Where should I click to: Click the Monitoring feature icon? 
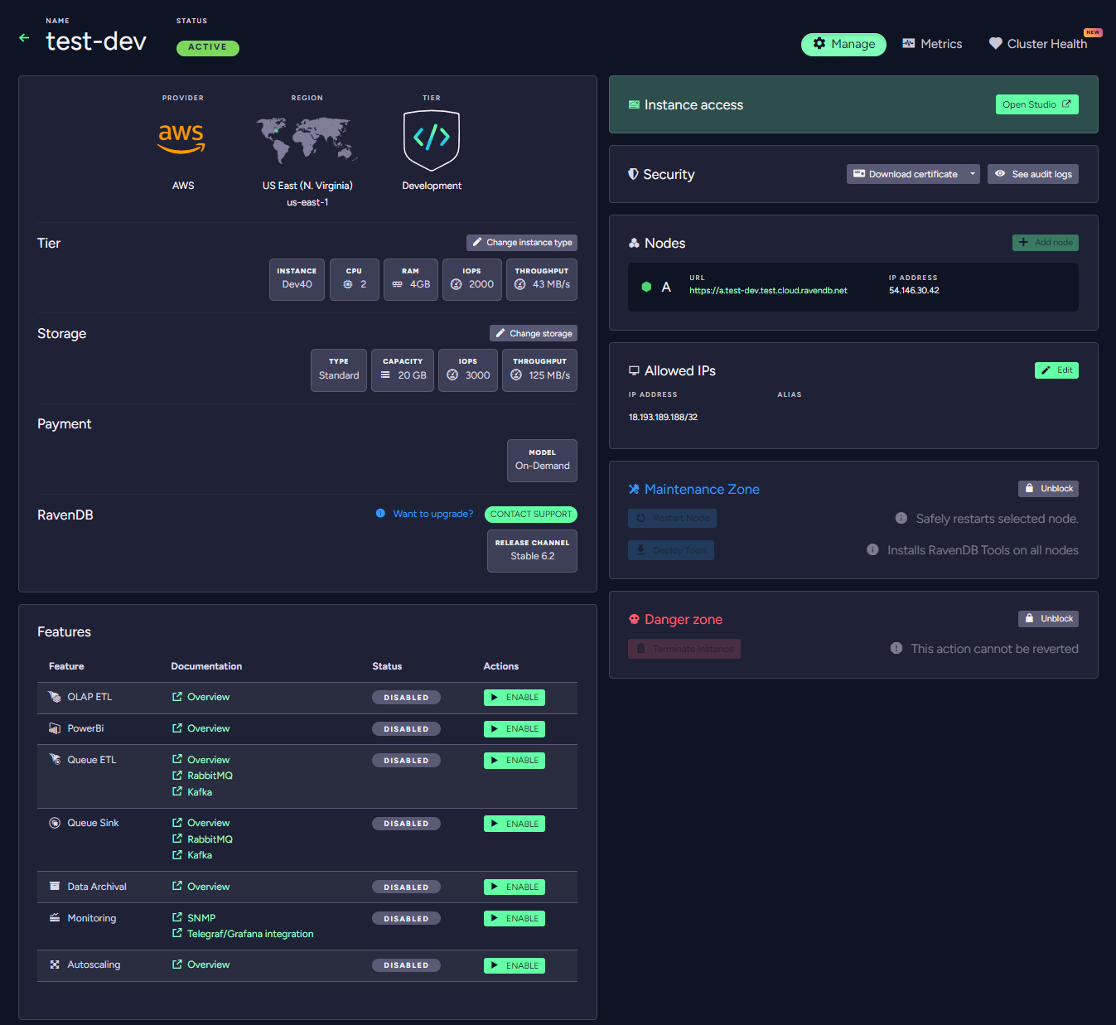pos(55,918)
